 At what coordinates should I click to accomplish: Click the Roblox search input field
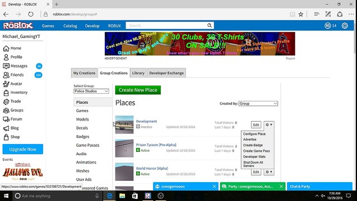[x=166, y=26]
